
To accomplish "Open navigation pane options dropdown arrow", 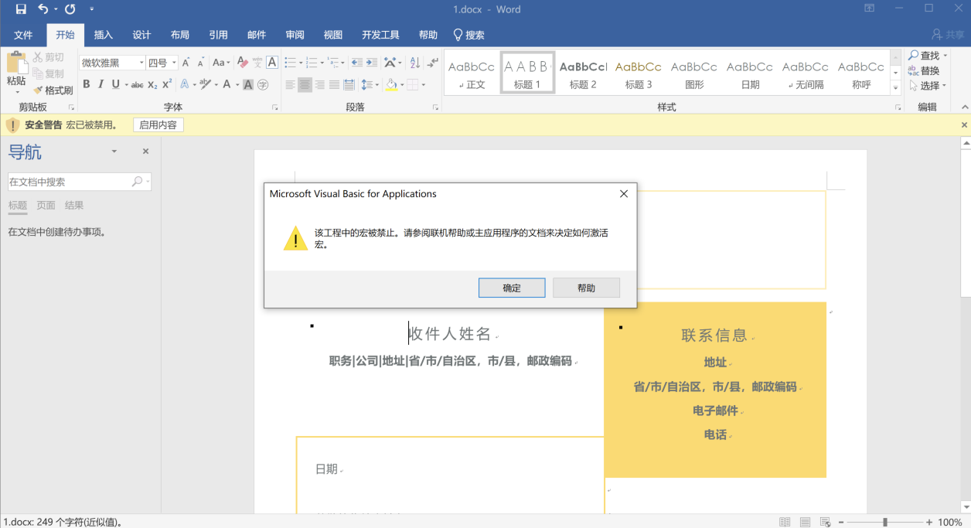I will [x=114, y=152].
